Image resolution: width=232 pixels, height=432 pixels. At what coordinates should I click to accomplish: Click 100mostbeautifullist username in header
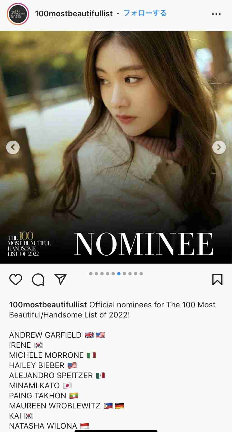74,13
